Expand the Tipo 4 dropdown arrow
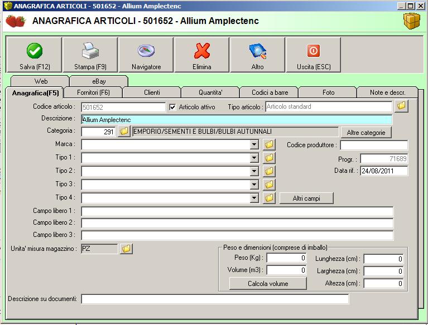 tap(254, 198)
